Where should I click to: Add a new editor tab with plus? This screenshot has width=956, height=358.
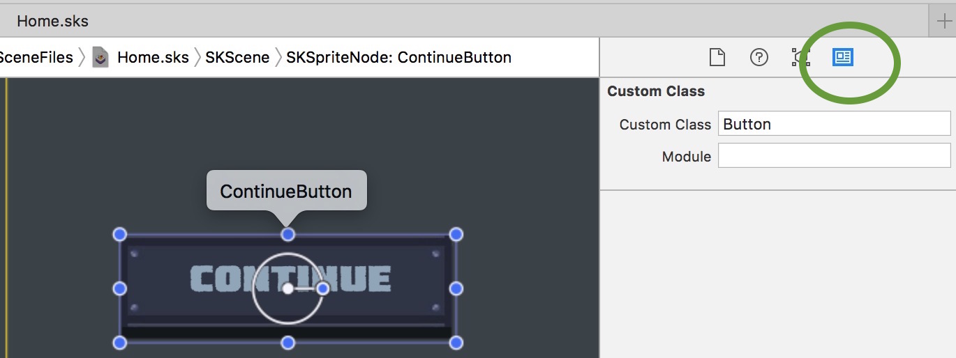pyautogui.click(x=943, y=21)
